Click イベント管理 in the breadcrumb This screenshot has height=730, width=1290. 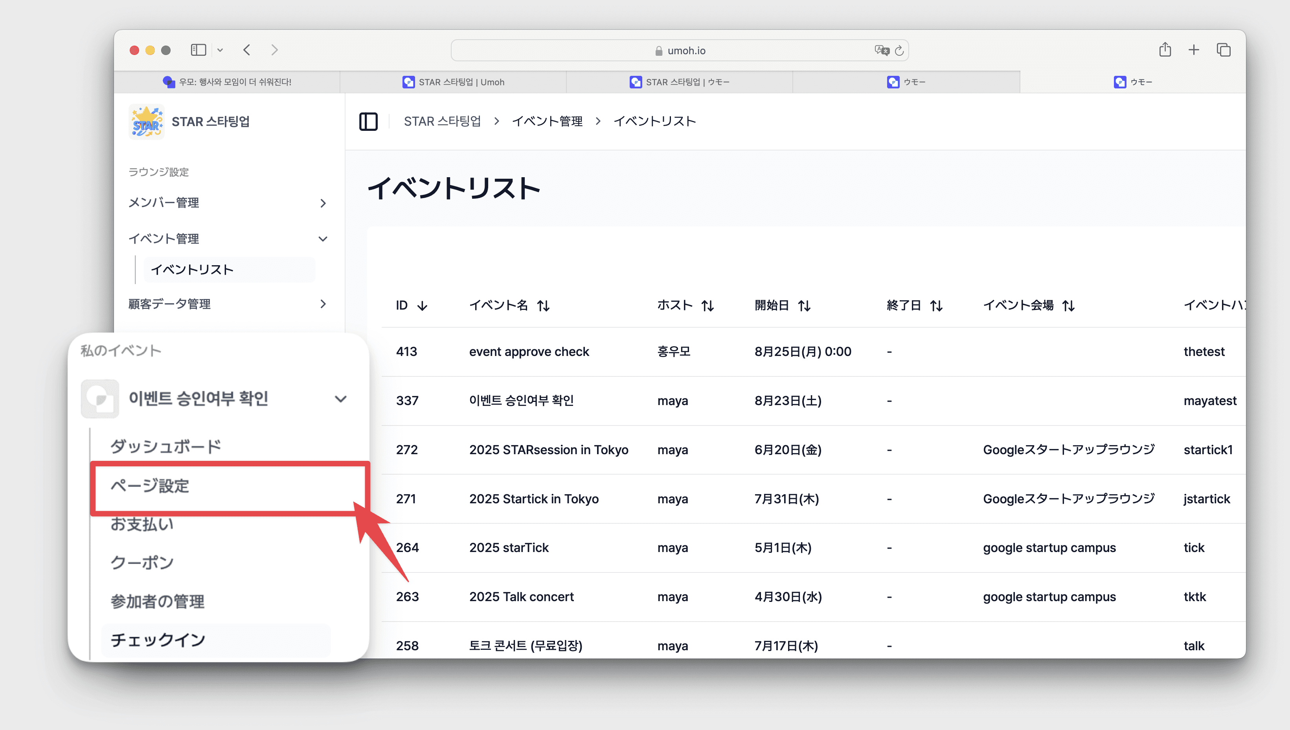point(547,121)
